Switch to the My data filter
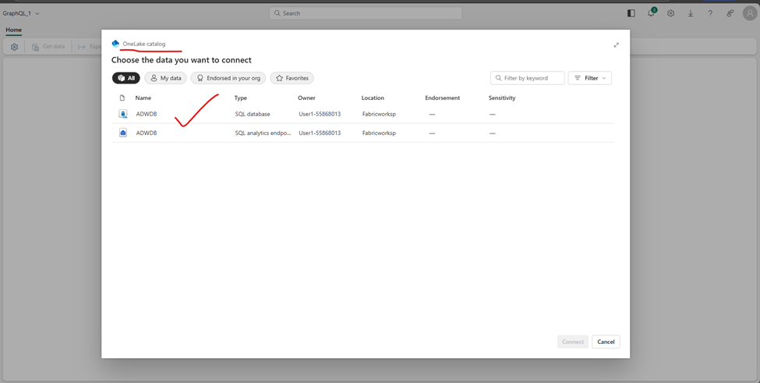Screen dimensions: 760x383 [x=165, y=78]
